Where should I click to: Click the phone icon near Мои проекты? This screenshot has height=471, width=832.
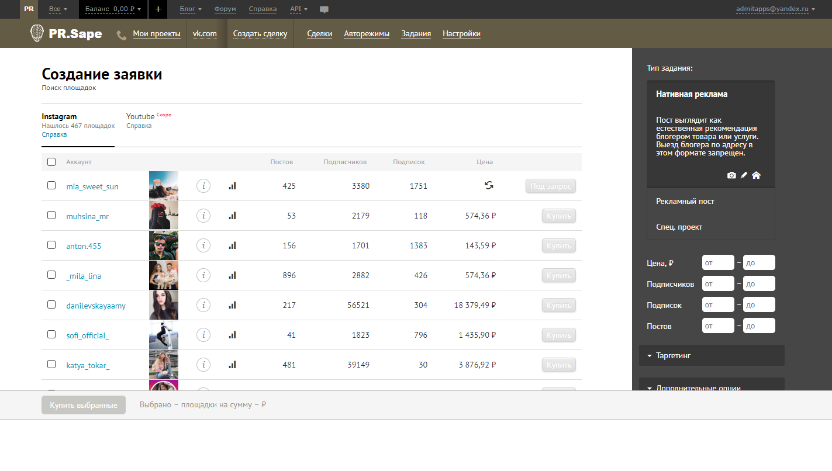122,35
